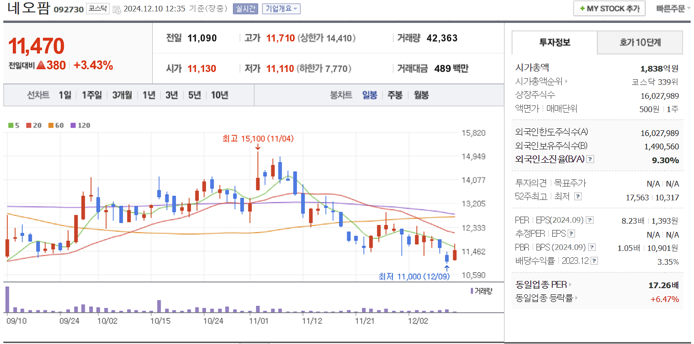
Task: Open help for BPS(2024.09)
Action: 591,247
